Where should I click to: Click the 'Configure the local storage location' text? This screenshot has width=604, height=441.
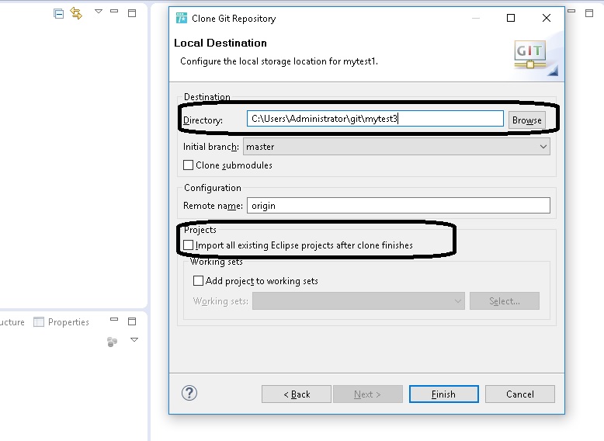coord(279,61)
